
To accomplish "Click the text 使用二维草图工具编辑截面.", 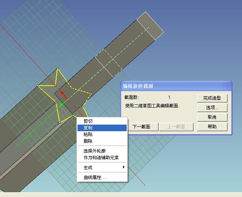I will [x=152, y=106].
